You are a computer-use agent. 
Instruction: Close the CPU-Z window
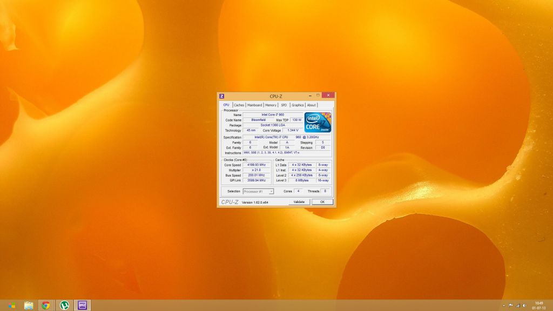[328, 95]
